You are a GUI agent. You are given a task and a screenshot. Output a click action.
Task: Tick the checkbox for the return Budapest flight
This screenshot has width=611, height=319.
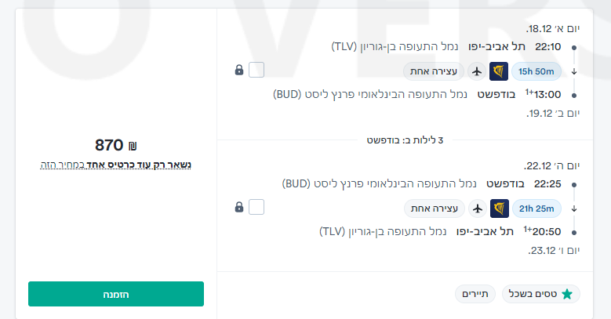pyautogui.click(x=256, y=207)
